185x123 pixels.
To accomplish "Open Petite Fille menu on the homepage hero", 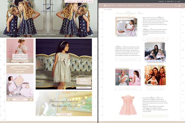I will coord(9,35).
